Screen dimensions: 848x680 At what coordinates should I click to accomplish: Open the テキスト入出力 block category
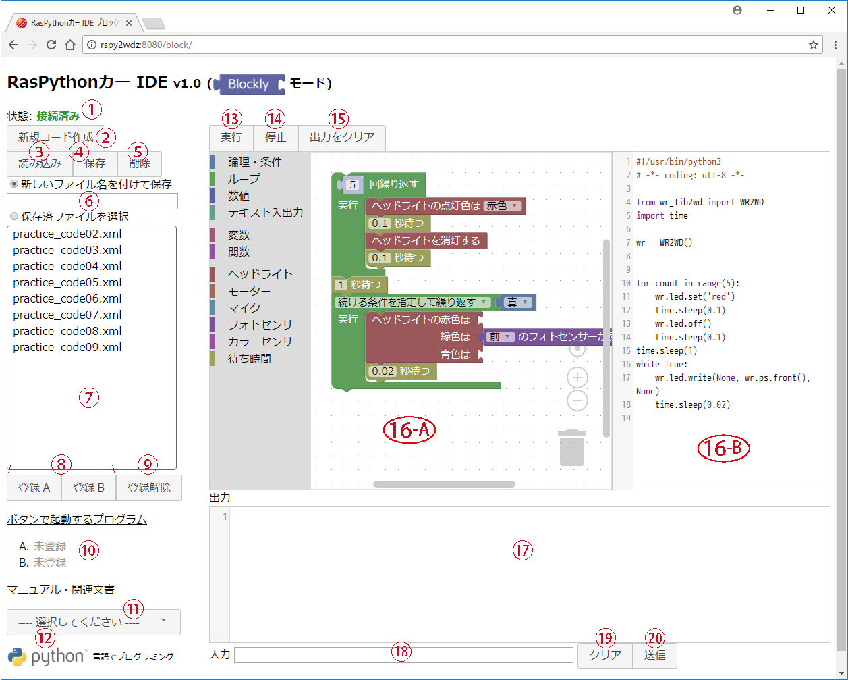tap(260, 212)
